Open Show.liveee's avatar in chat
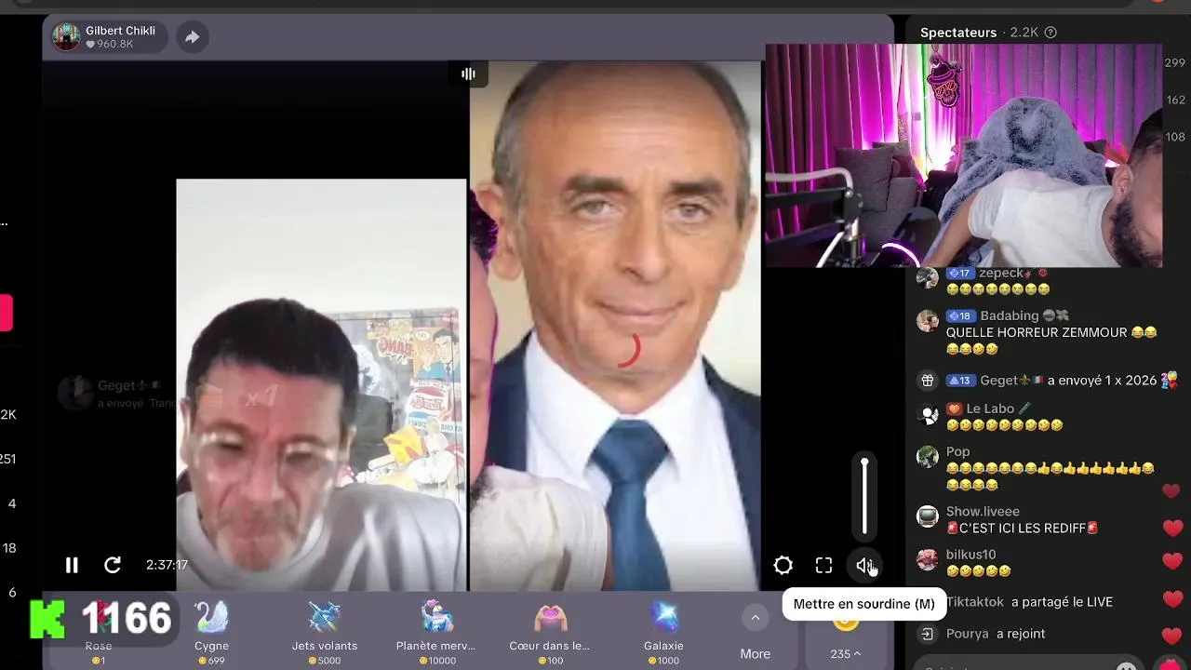Screen dimensions: 1191x670 [x=928, y=517]
